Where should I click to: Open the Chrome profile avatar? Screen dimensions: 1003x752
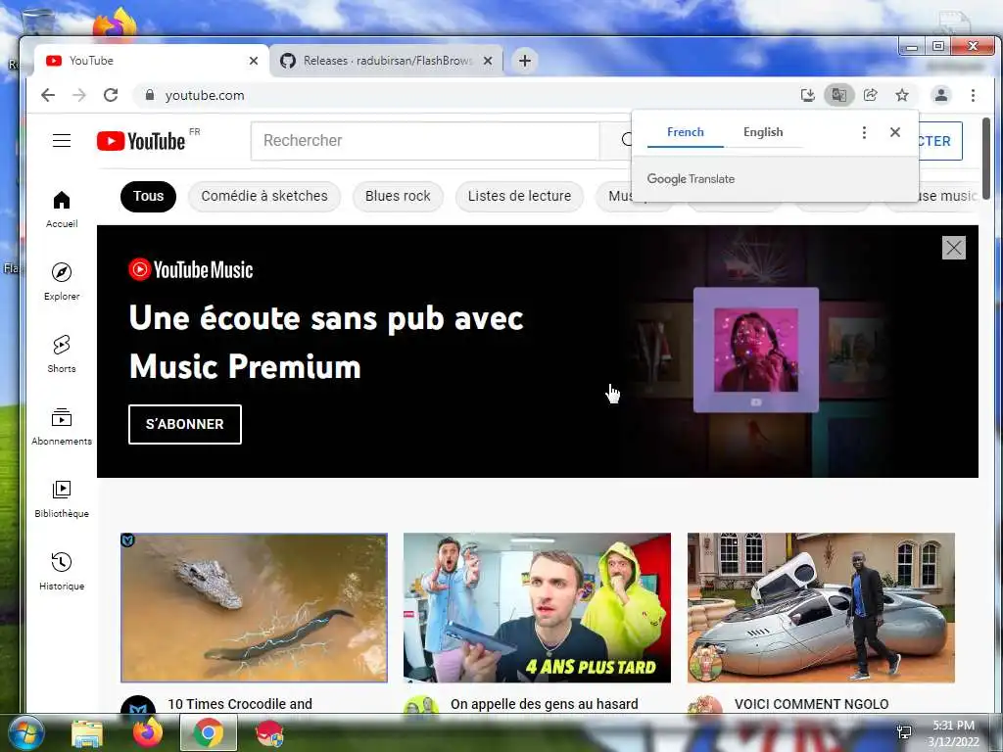941,95
